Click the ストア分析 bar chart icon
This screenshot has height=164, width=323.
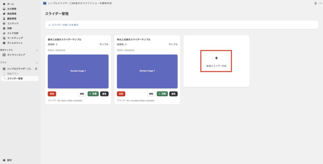coord(4,33)
